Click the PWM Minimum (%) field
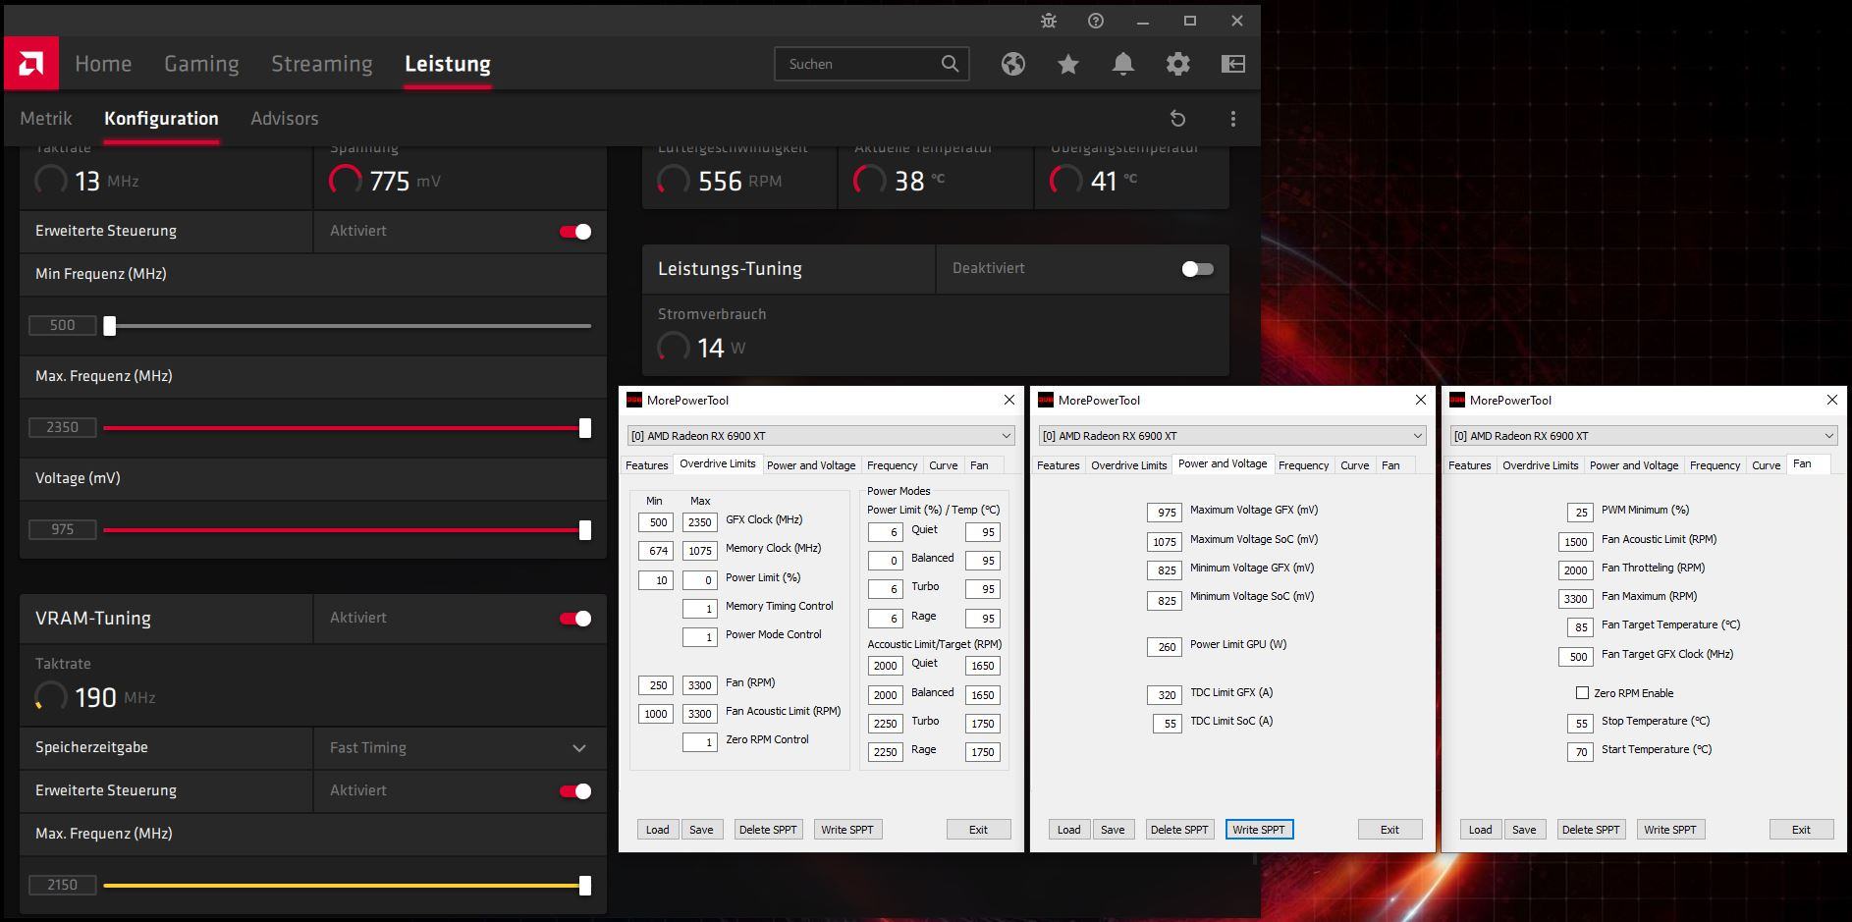The height and width of the screenshot is (922, 1852). point(1580,513)
